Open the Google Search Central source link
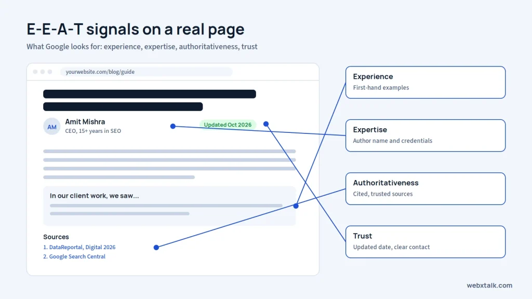This screenshot has height=299, width=532. (74, 256)
